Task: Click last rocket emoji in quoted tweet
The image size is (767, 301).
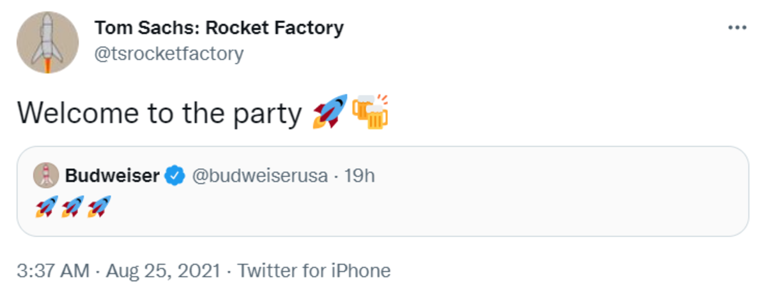Action: [x=98, y=206]
